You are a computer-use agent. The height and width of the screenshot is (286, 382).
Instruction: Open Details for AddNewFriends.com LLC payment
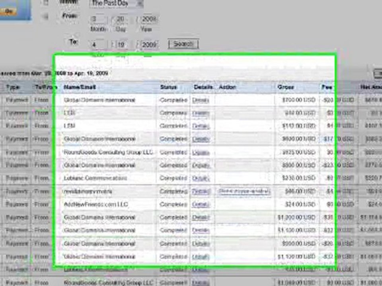tap(201, 204)
